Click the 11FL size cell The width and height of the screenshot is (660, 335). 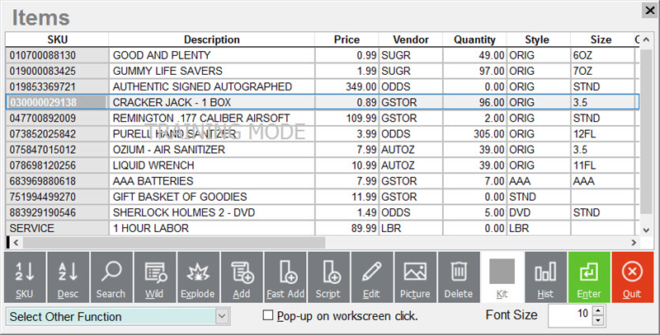[602, 165]
